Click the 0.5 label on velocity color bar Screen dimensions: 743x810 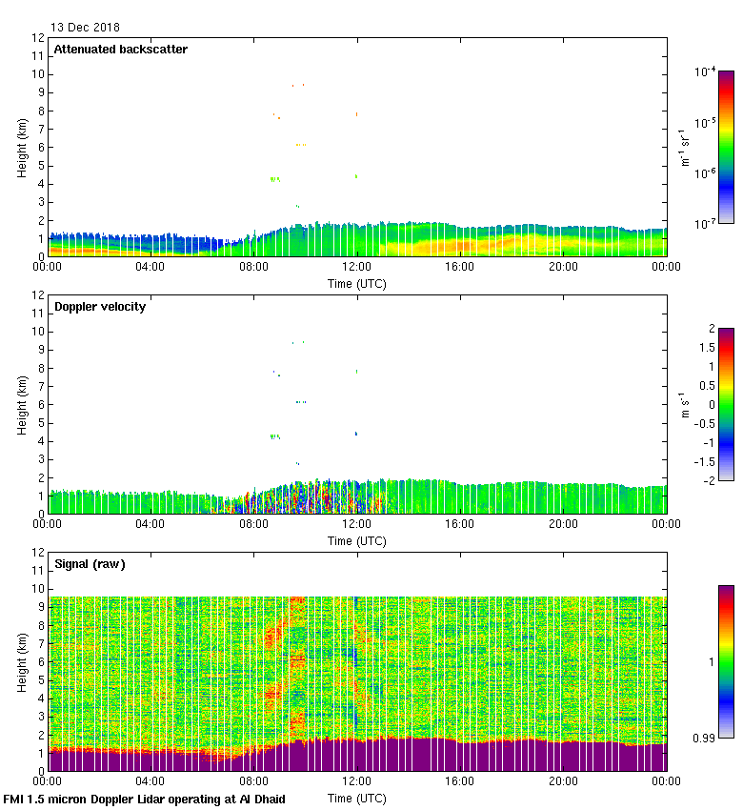(x=708, y=385)
